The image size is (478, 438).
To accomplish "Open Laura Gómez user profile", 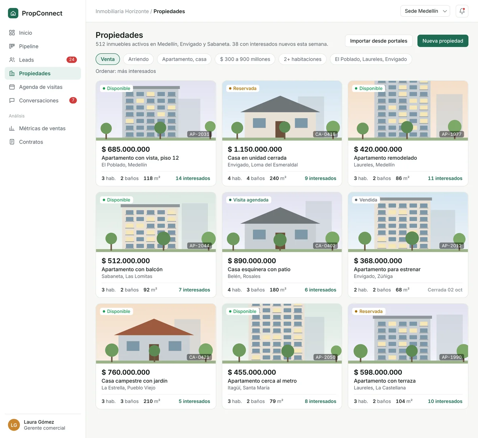I will pyautogui.click(x=43, y=425).
